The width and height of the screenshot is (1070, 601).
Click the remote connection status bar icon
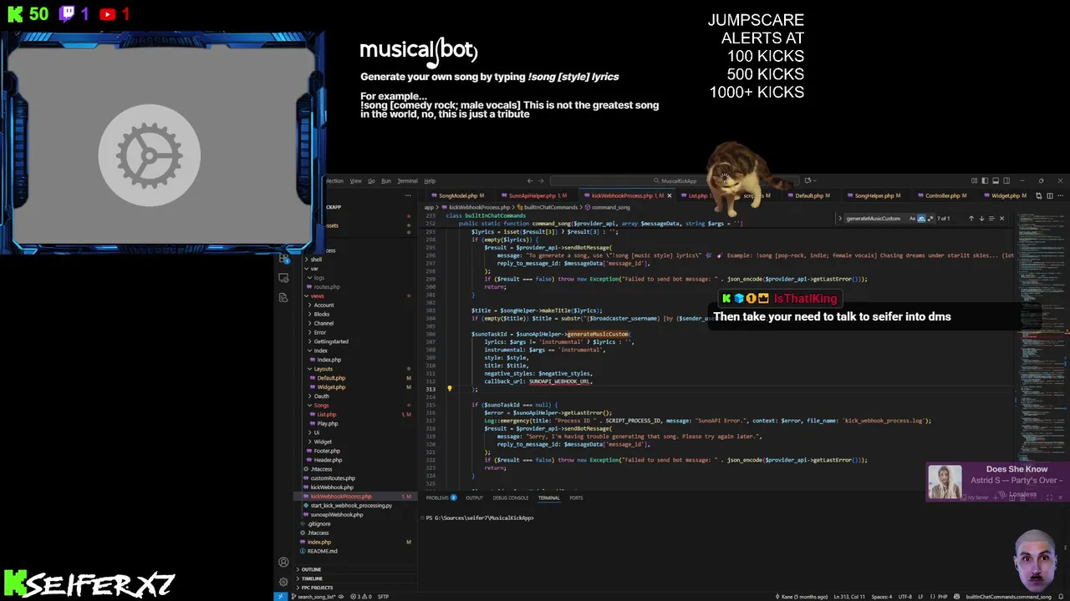click(x=281, y=596)
